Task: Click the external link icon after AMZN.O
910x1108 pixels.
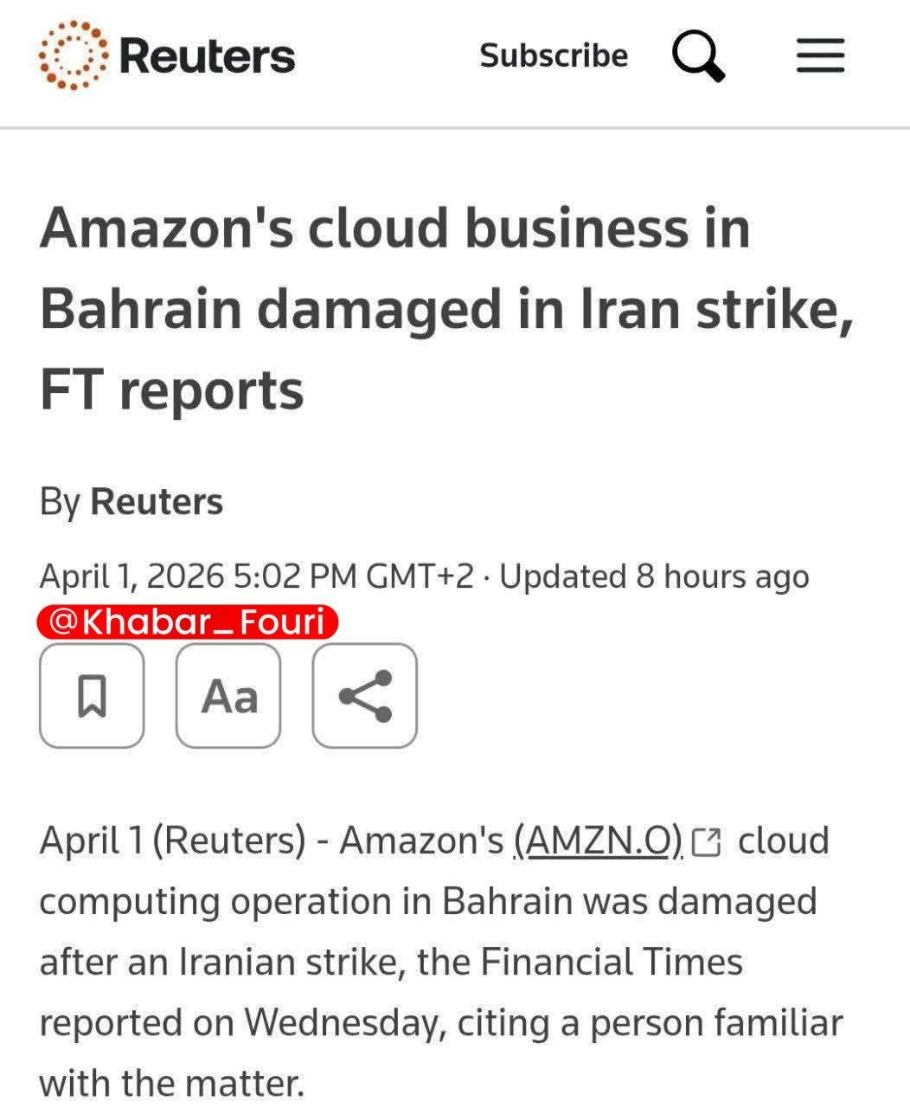Action: point(707,841)
